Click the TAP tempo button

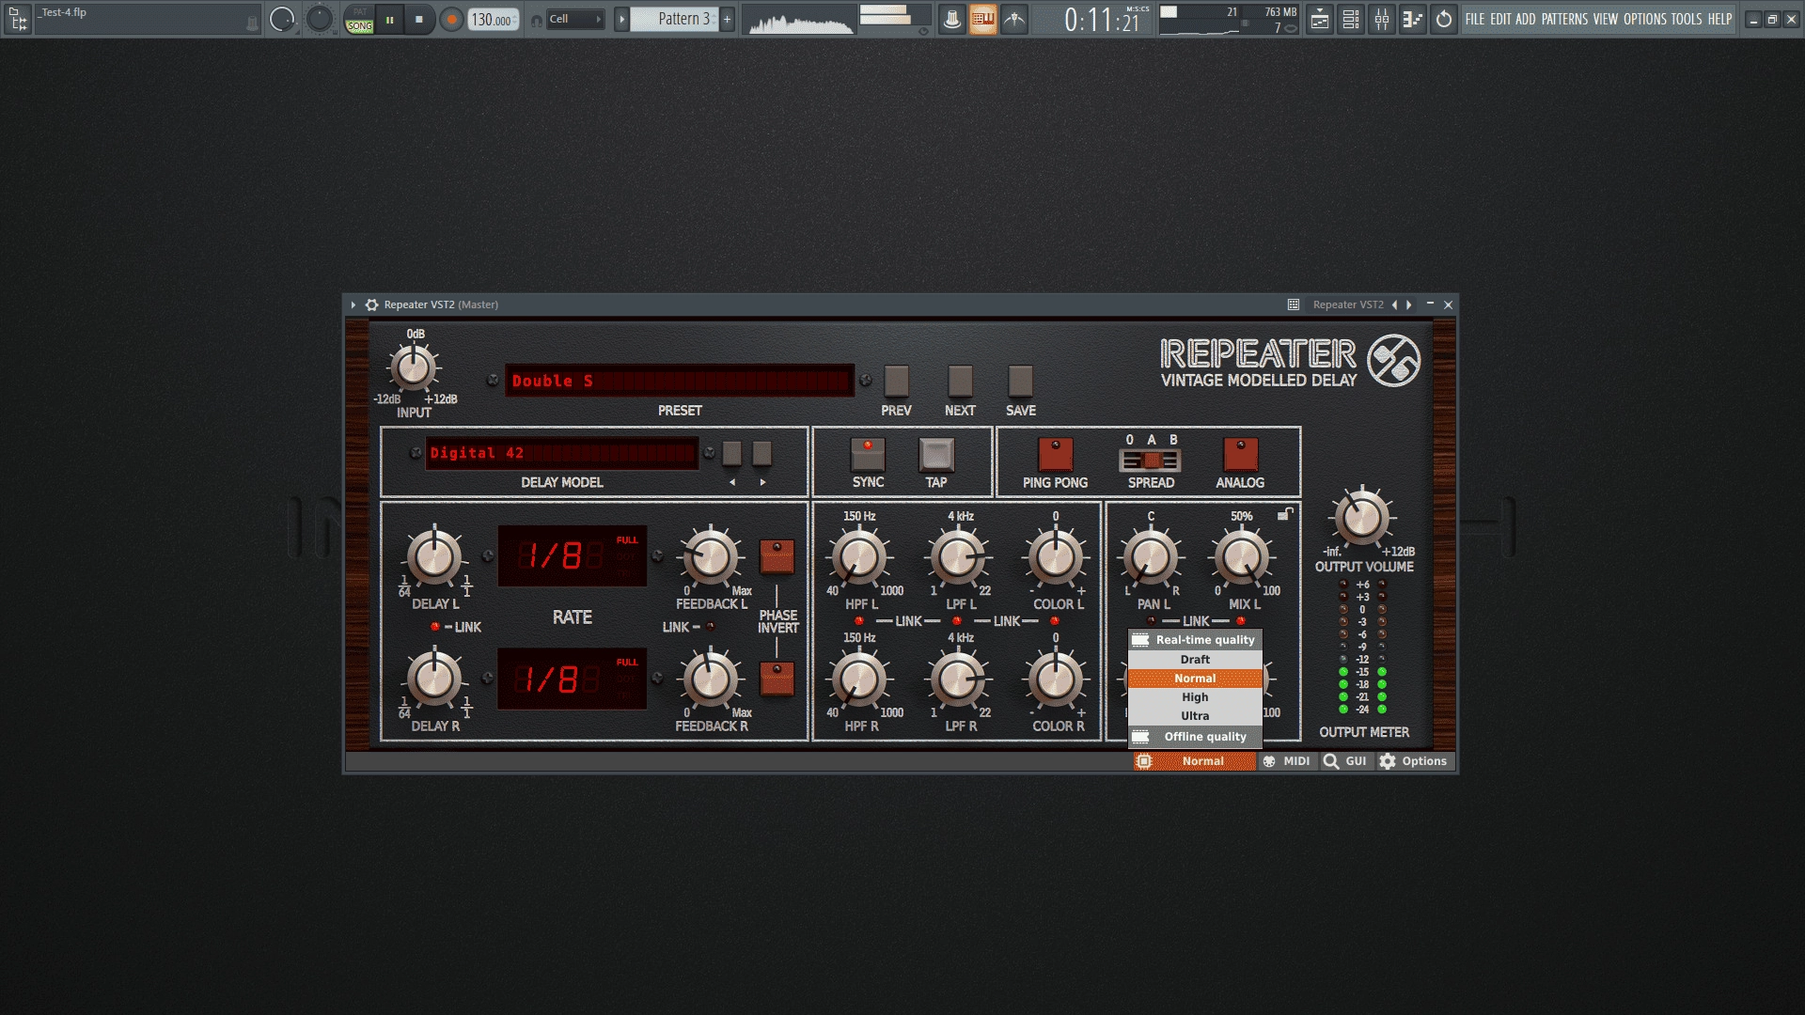pos(936,454)
